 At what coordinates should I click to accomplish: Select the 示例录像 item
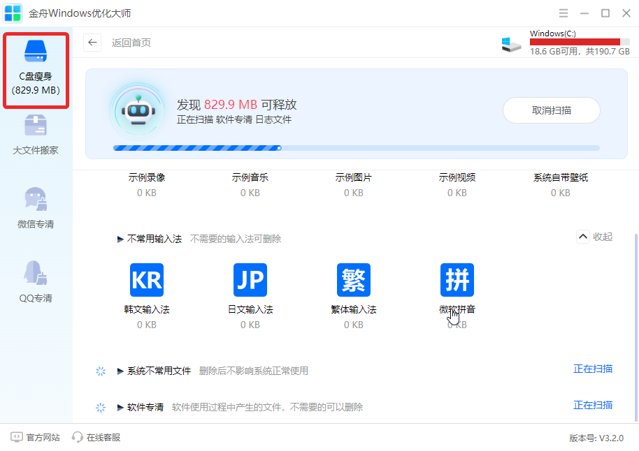[x=147, y=185]
